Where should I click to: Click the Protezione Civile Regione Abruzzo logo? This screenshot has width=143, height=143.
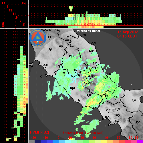38,38
